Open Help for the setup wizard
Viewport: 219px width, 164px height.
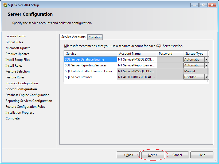[x=202, y=155]
